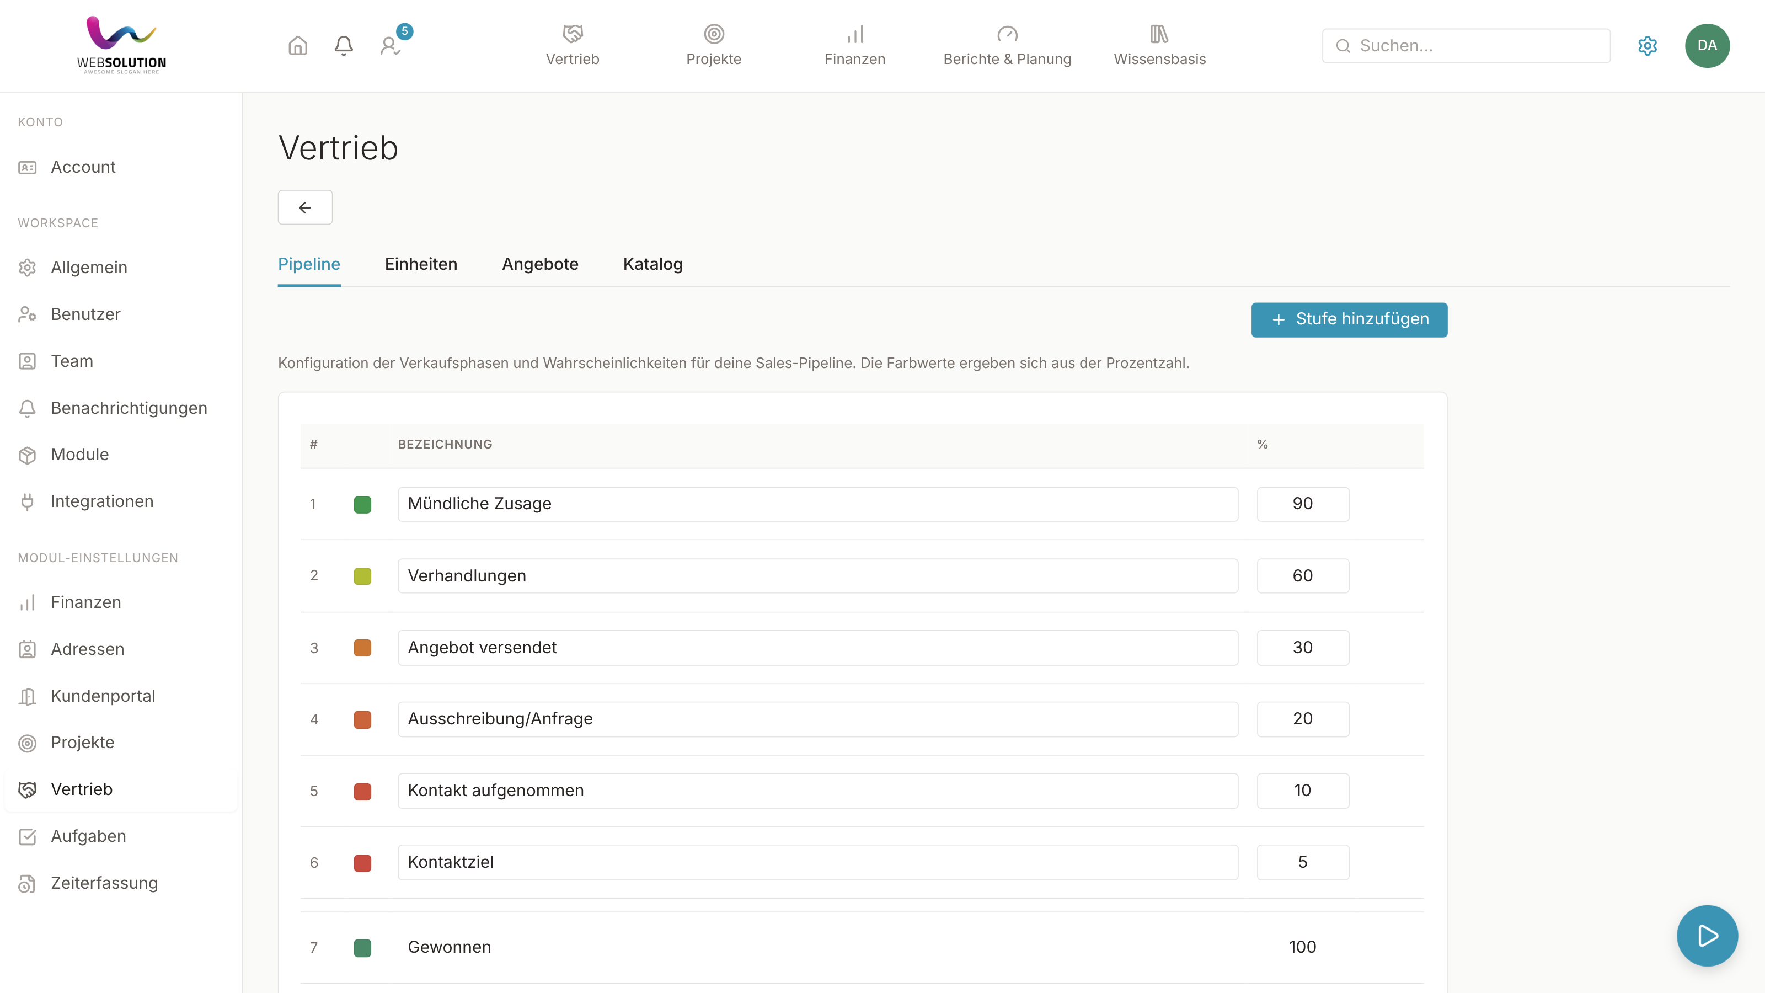Edit the Kontaktziel name field
1765x993 pixels.
817,862
